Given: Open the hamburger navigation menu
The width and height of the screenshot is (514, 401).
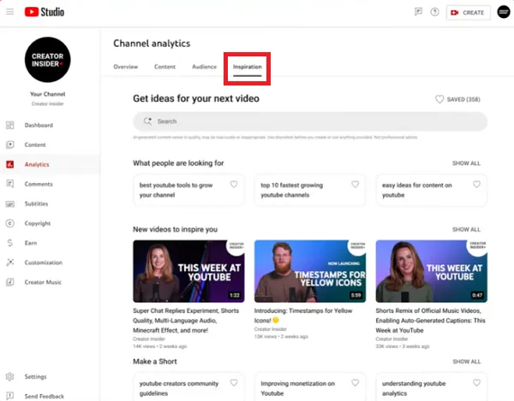Looking at the screenshot, I should pyautogui.click(x=10, y=12).
